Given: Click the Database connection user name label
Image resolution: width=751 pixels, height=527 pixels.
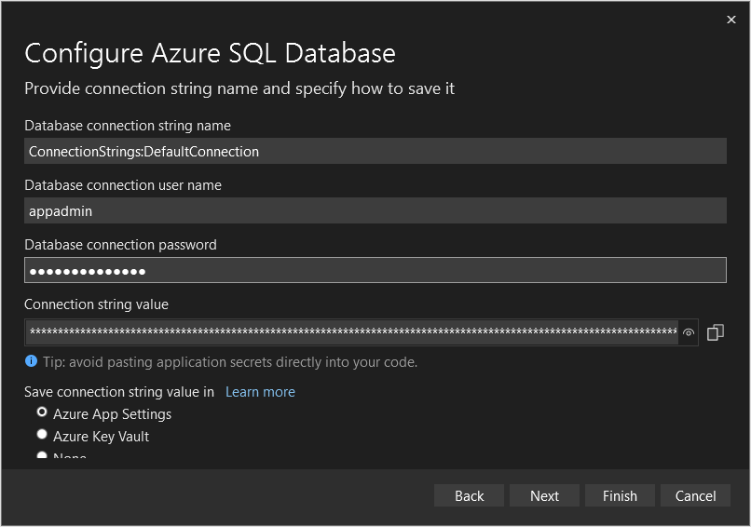Looking at the screenshot, I should 123,185.
